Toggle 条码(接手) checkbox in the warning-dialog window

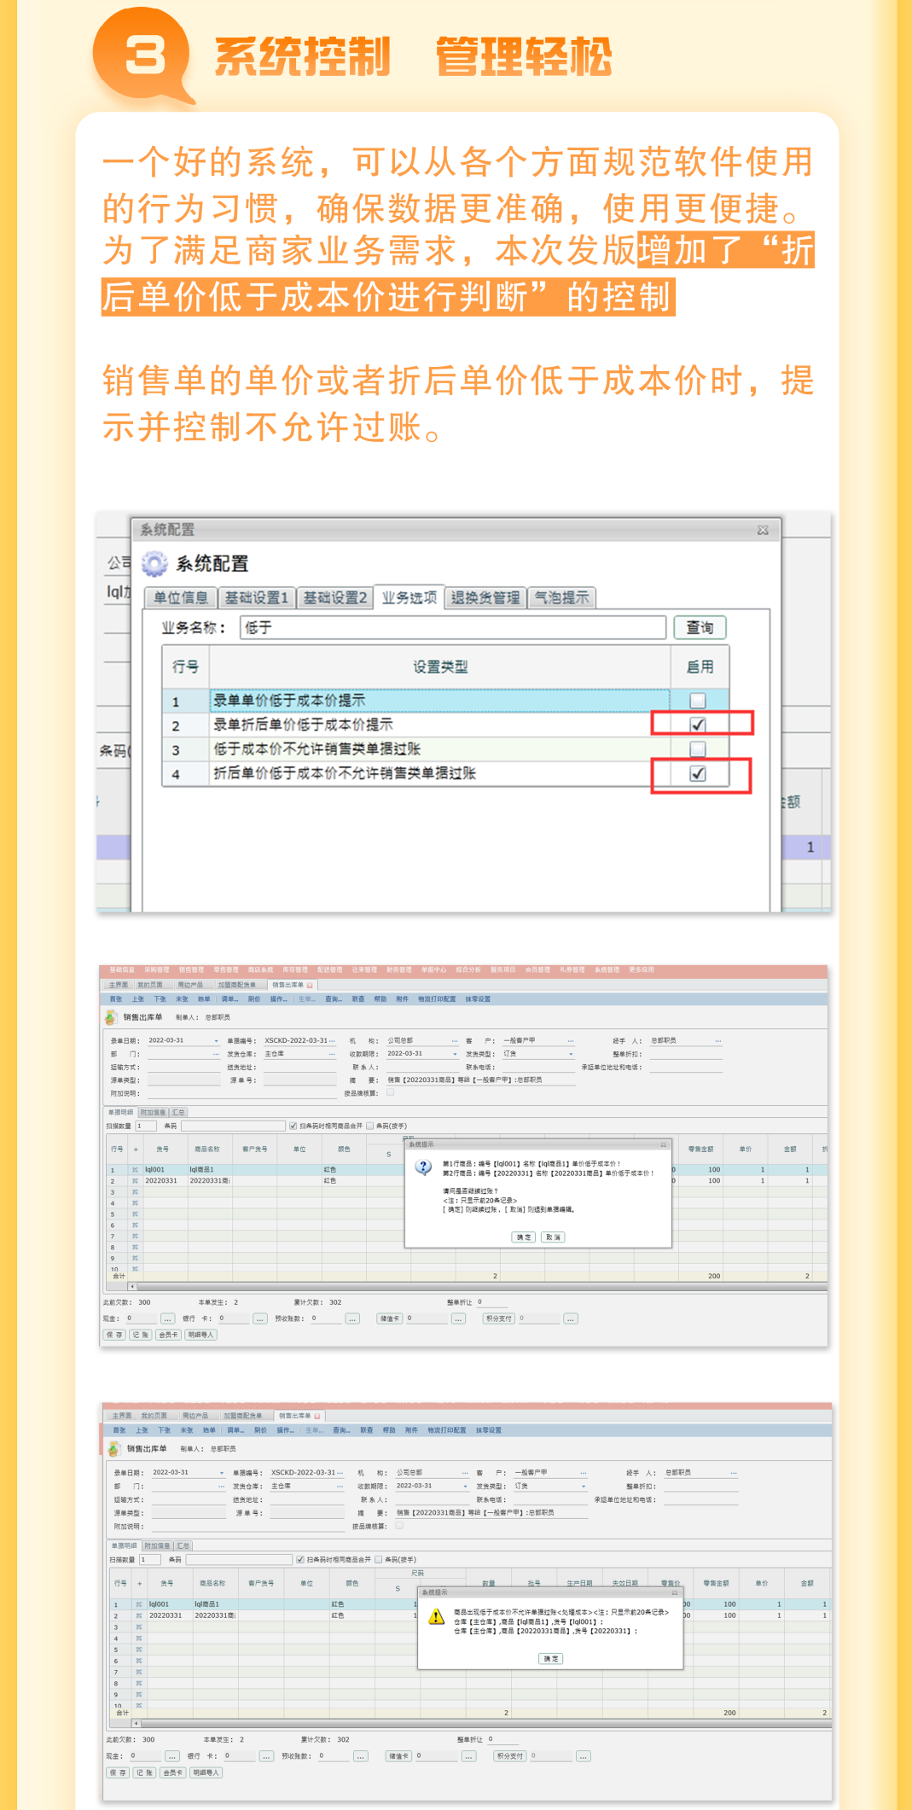[378, 1559]
